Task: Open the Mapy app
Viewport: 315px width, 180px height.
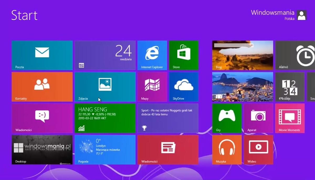Action: [152, 87]
